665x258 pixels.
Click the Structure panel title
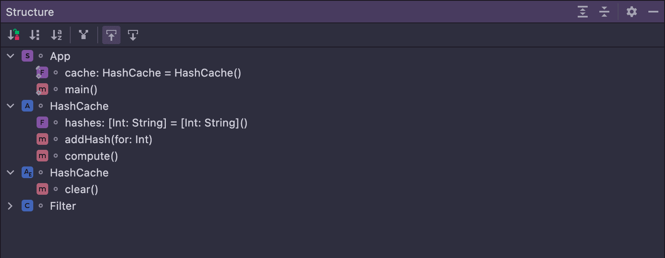30,12
